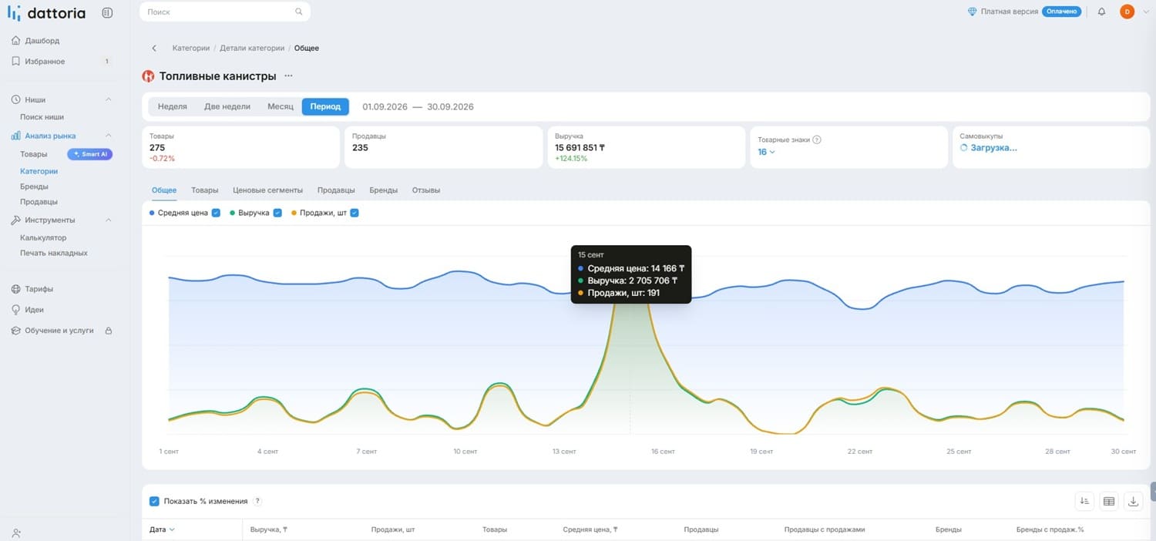Click the Поиск search field
The width and height of the screenshot is (1156, 541).
(x=225, y=12)
